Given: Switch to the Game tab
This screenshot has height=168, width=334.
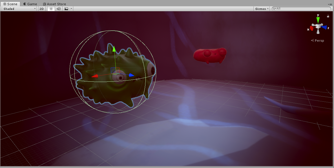Looking at the screenshot, I should tap(30, 4).
